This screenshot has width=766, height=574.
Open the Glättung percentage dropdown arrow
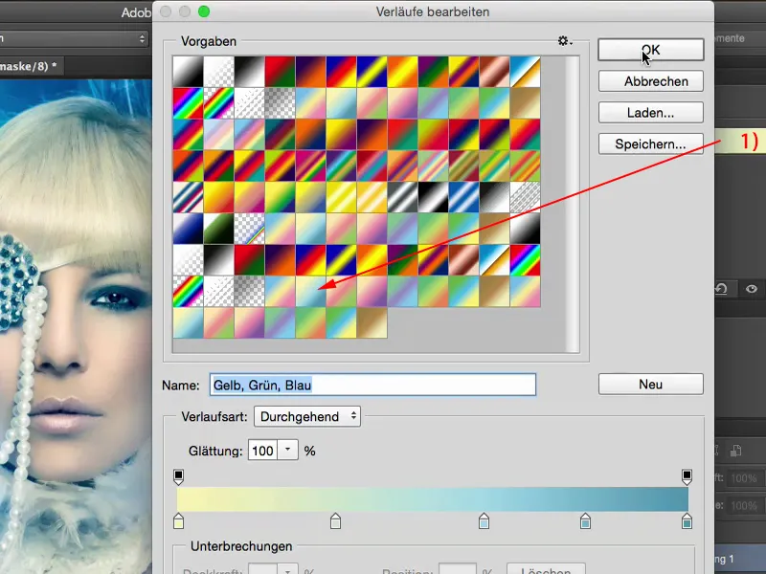(x=288, y=450)
